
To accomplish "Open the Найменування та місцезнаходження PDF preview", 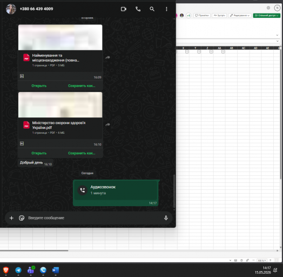I will point(60,37).
